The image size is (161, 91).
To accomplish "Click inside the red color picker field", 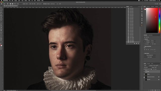I will tap(152, 20).
